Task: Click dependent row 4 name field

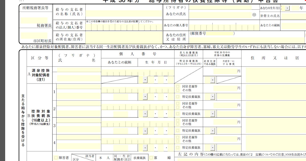Action: 79,146
